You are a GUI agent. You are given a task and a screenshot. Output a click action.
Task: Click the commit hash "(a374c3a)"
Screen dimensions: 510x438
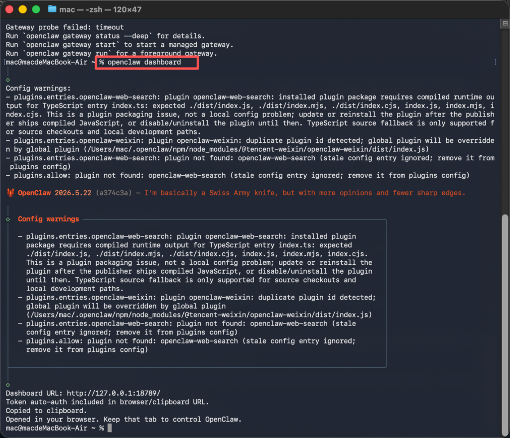pos(114,193)
